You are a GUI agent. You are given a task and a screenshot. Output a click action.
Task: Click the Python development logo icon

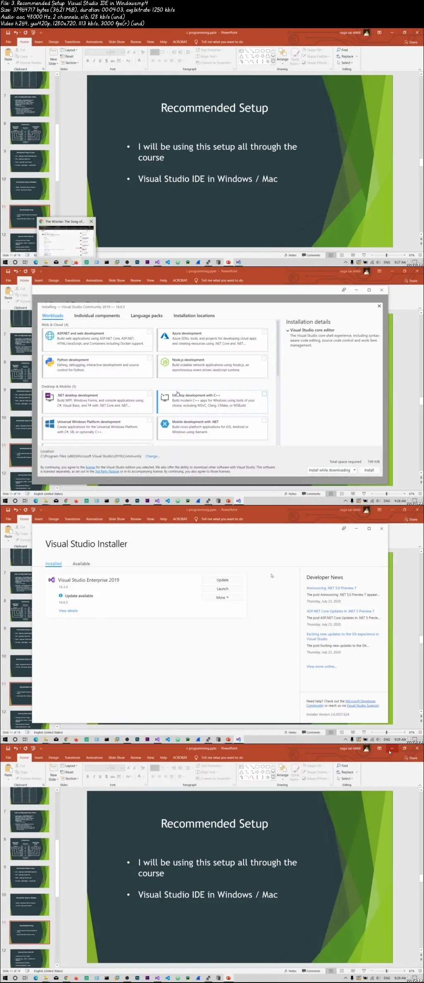50,362
